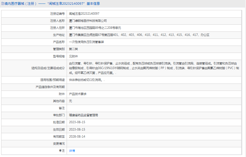Select address 厦门市海沧区西园路89号之二208号单元
246x157 pixels.
(95, 28)
